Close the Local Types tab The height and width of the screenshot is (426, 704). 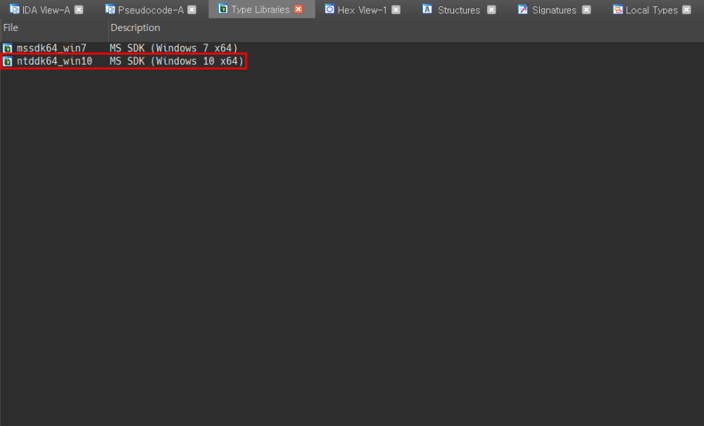tap(686, 9)
